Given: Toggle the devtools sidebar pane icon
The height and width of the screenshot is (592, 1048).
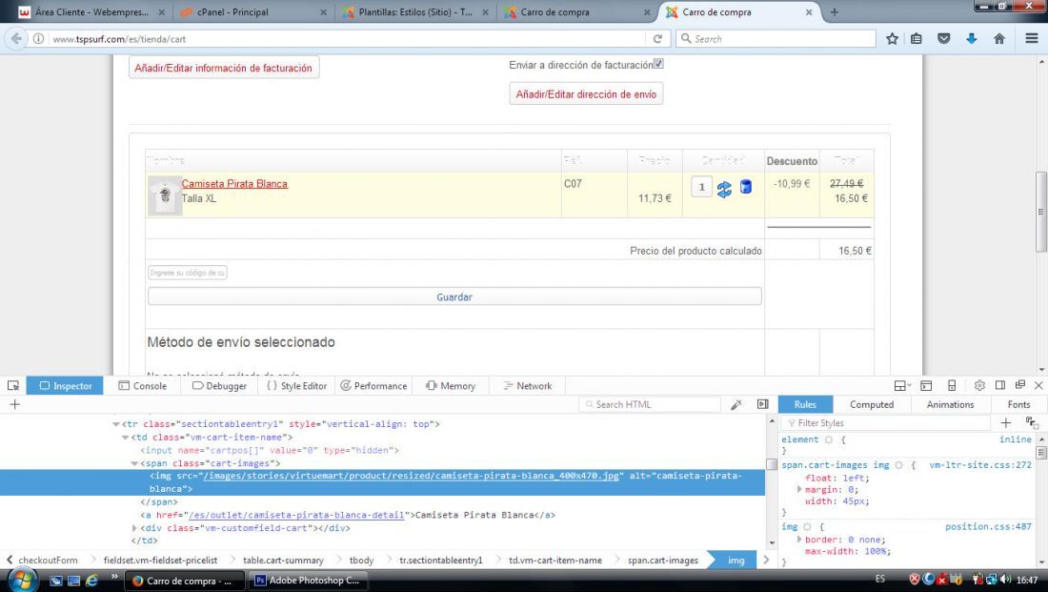Looking at the screenshot, I should pos(762,405).
